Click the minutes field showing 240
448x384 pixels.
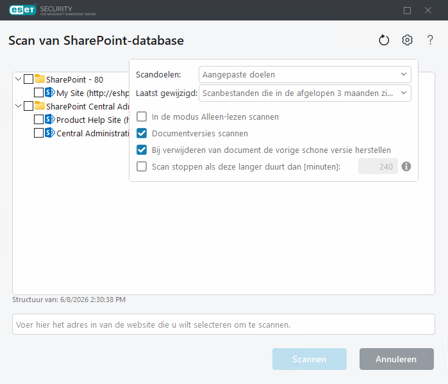[x=378, y=166]
